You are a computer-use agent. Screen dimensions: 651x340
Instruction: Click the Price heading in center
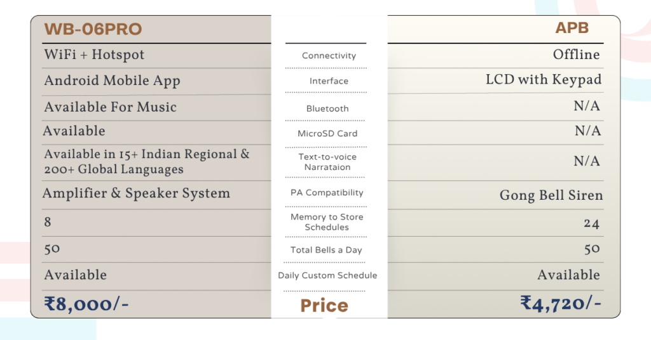click(x=324, y=306)
